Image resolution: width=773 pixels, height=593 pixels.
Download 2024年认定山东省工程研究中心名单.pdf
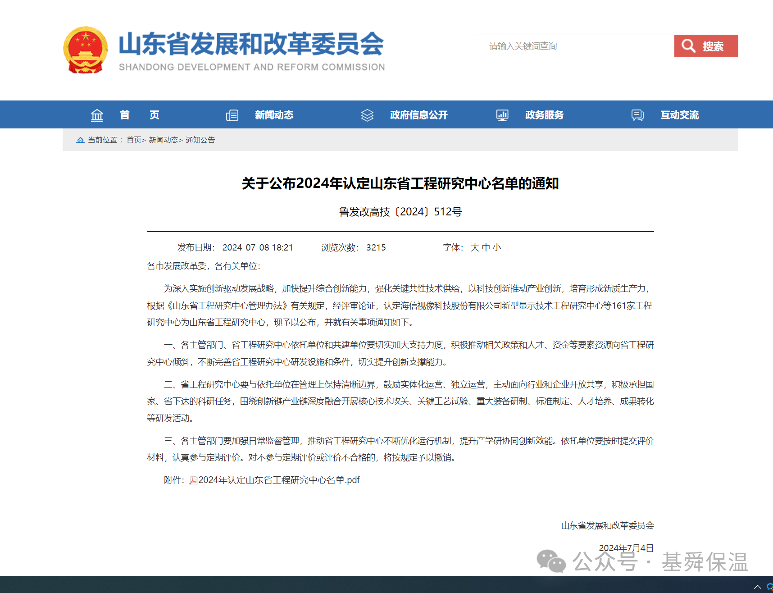[x=278, y=480]
